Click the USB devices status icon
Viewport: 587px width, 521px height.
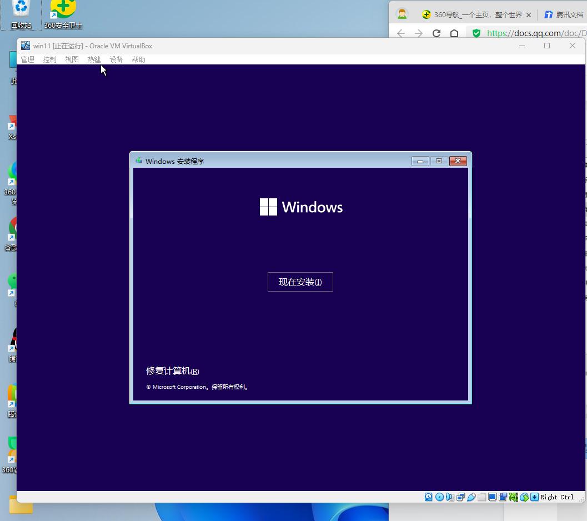471,497
